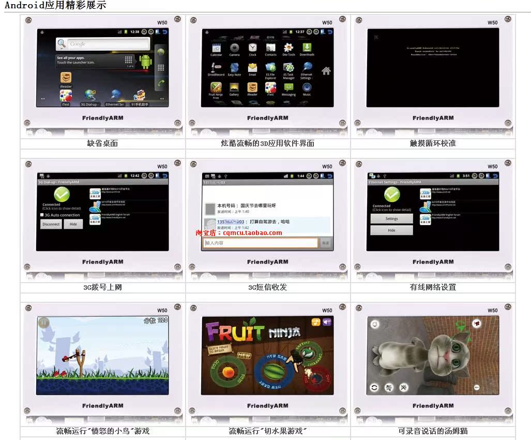Tap the Google search magnifier on the default desktop

pyautogui.click(x=62, y=43)
